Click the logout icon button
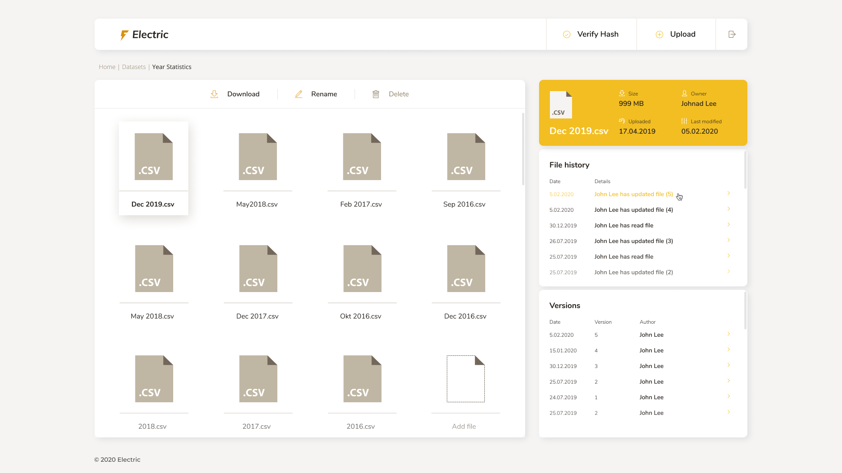This screenshot has width=842, height=473. pyautogui.click(x=732, y=34)
